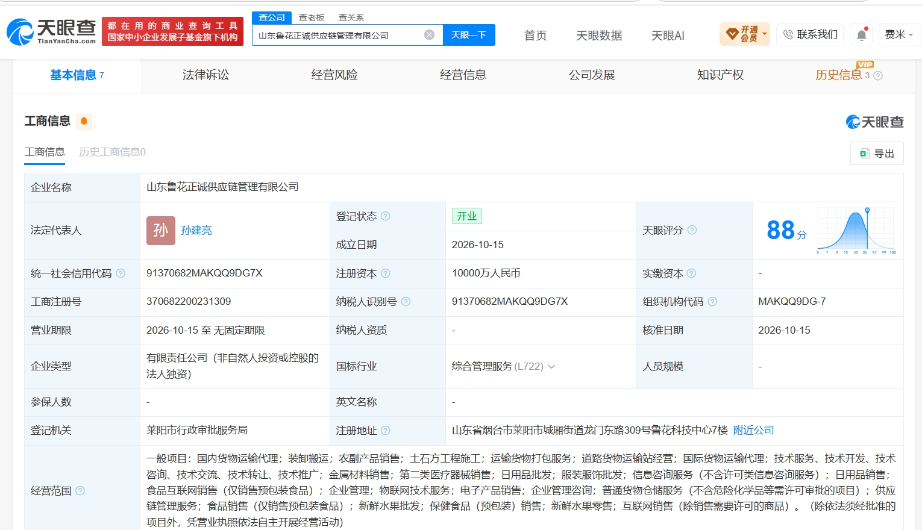Switch to the 查关系 search tab
This screenshot has width=922, height=530.
click(x=351, y=17)
